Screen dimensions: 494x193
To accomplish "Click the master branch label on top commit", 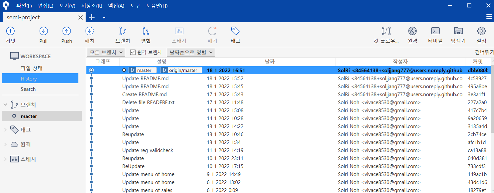I will [142, 70].
